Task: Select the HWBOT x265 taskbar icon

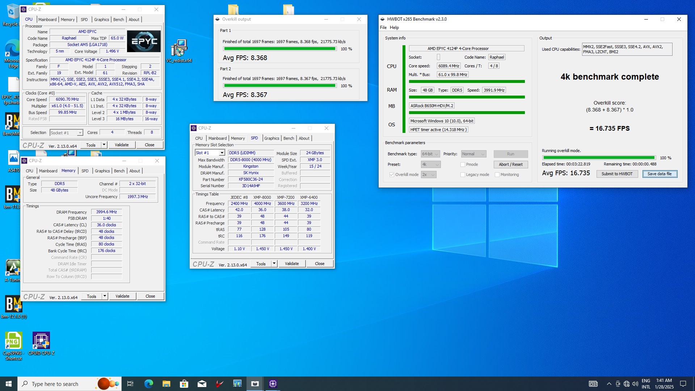Action: (x=255, y=384)
